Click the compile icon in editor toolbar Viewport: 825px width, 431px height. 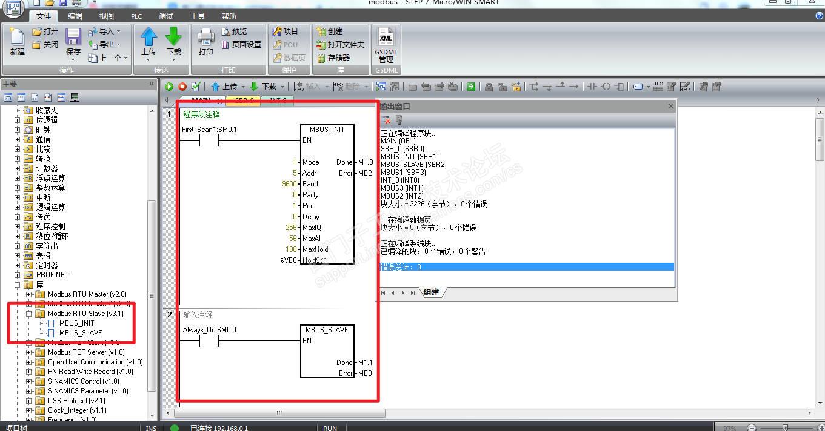pos(196,87)
